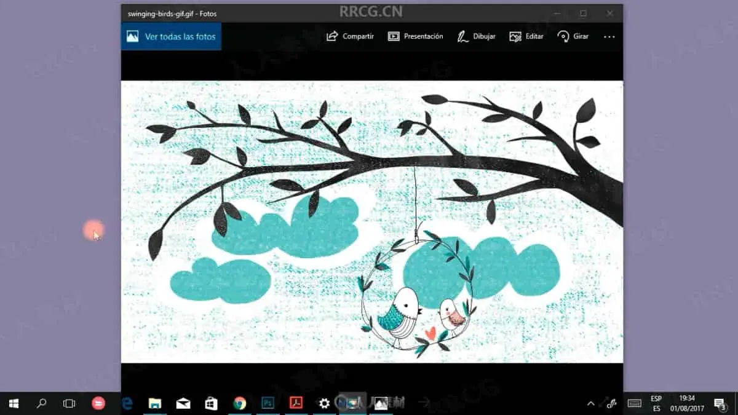Open File Explorer from the taskbar
This screenshot has width=738, height=415.
pos(155,403)
